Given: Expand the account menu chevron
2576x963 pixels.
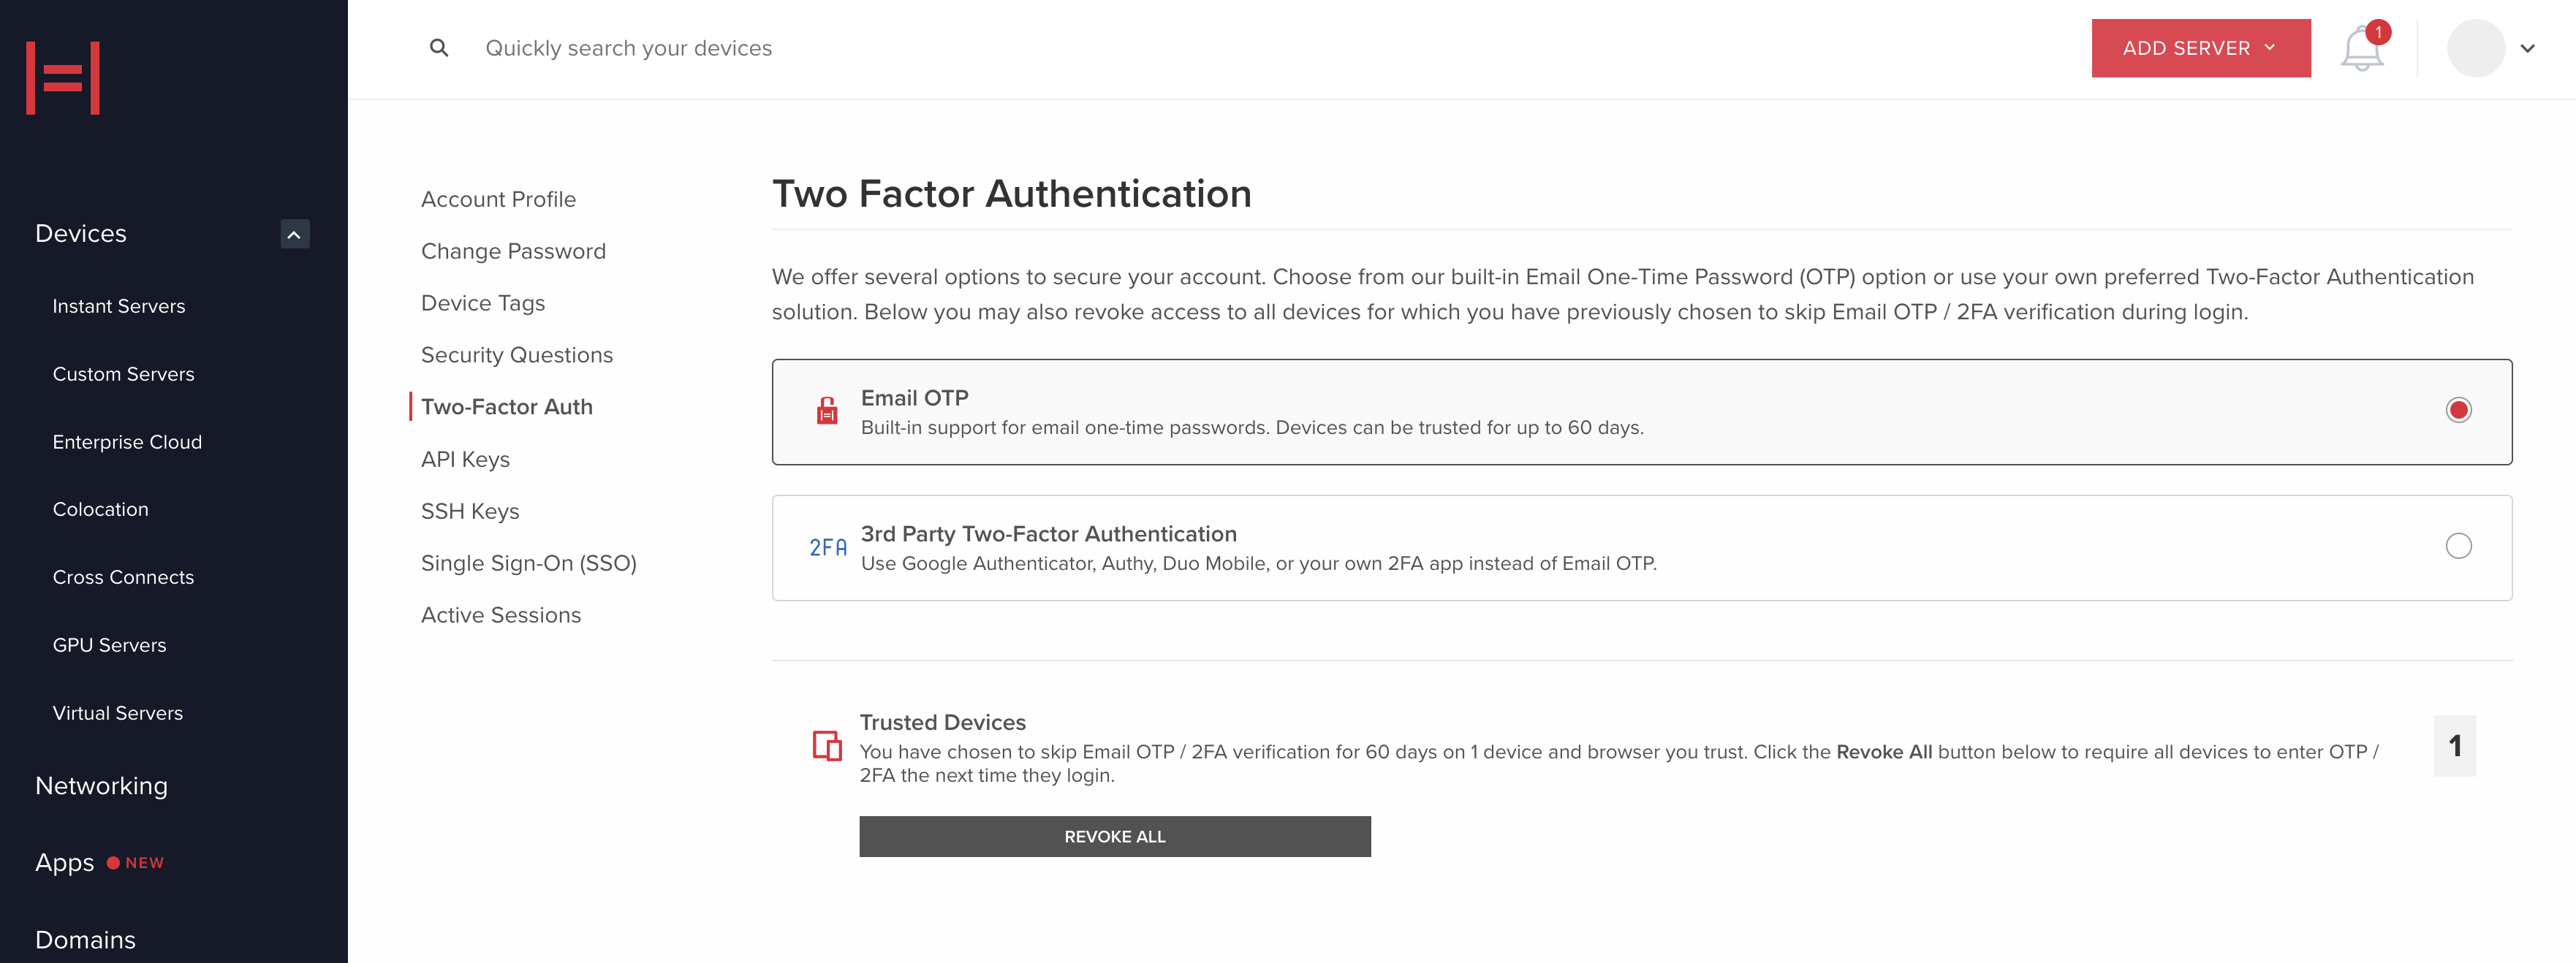Looking at the screenshot, I should 2527,48.
